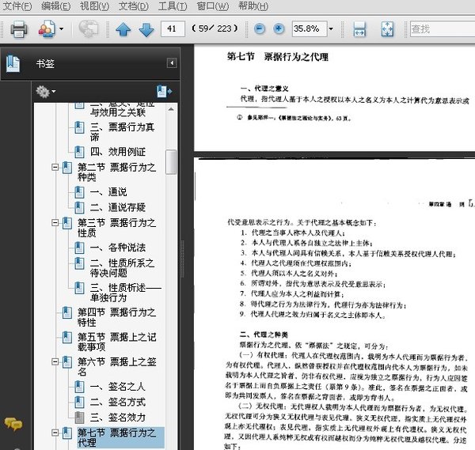Go to previous page with blue up arrow
475x450 pixels.
tap(123, 29)
